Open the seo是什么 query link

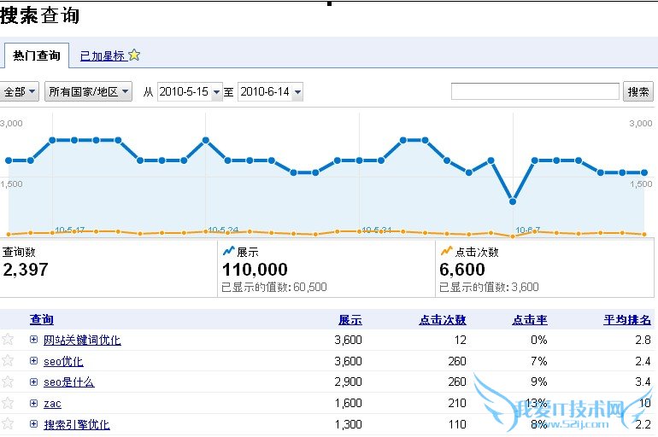coord(68,382)
